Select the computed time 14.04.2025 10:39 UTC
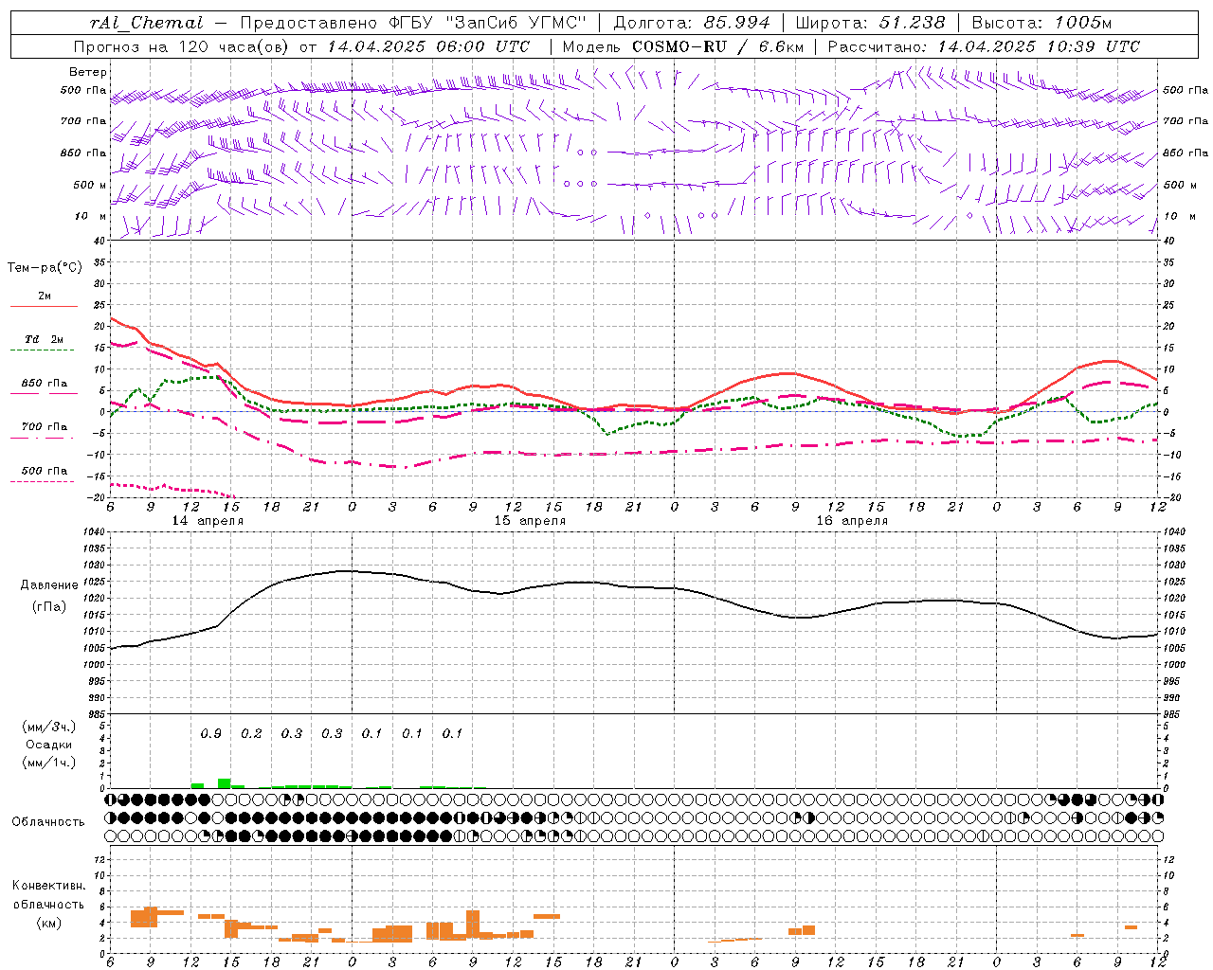Image resolution: width=1213 pixels, height=970 pixels. coord(1039,46)
